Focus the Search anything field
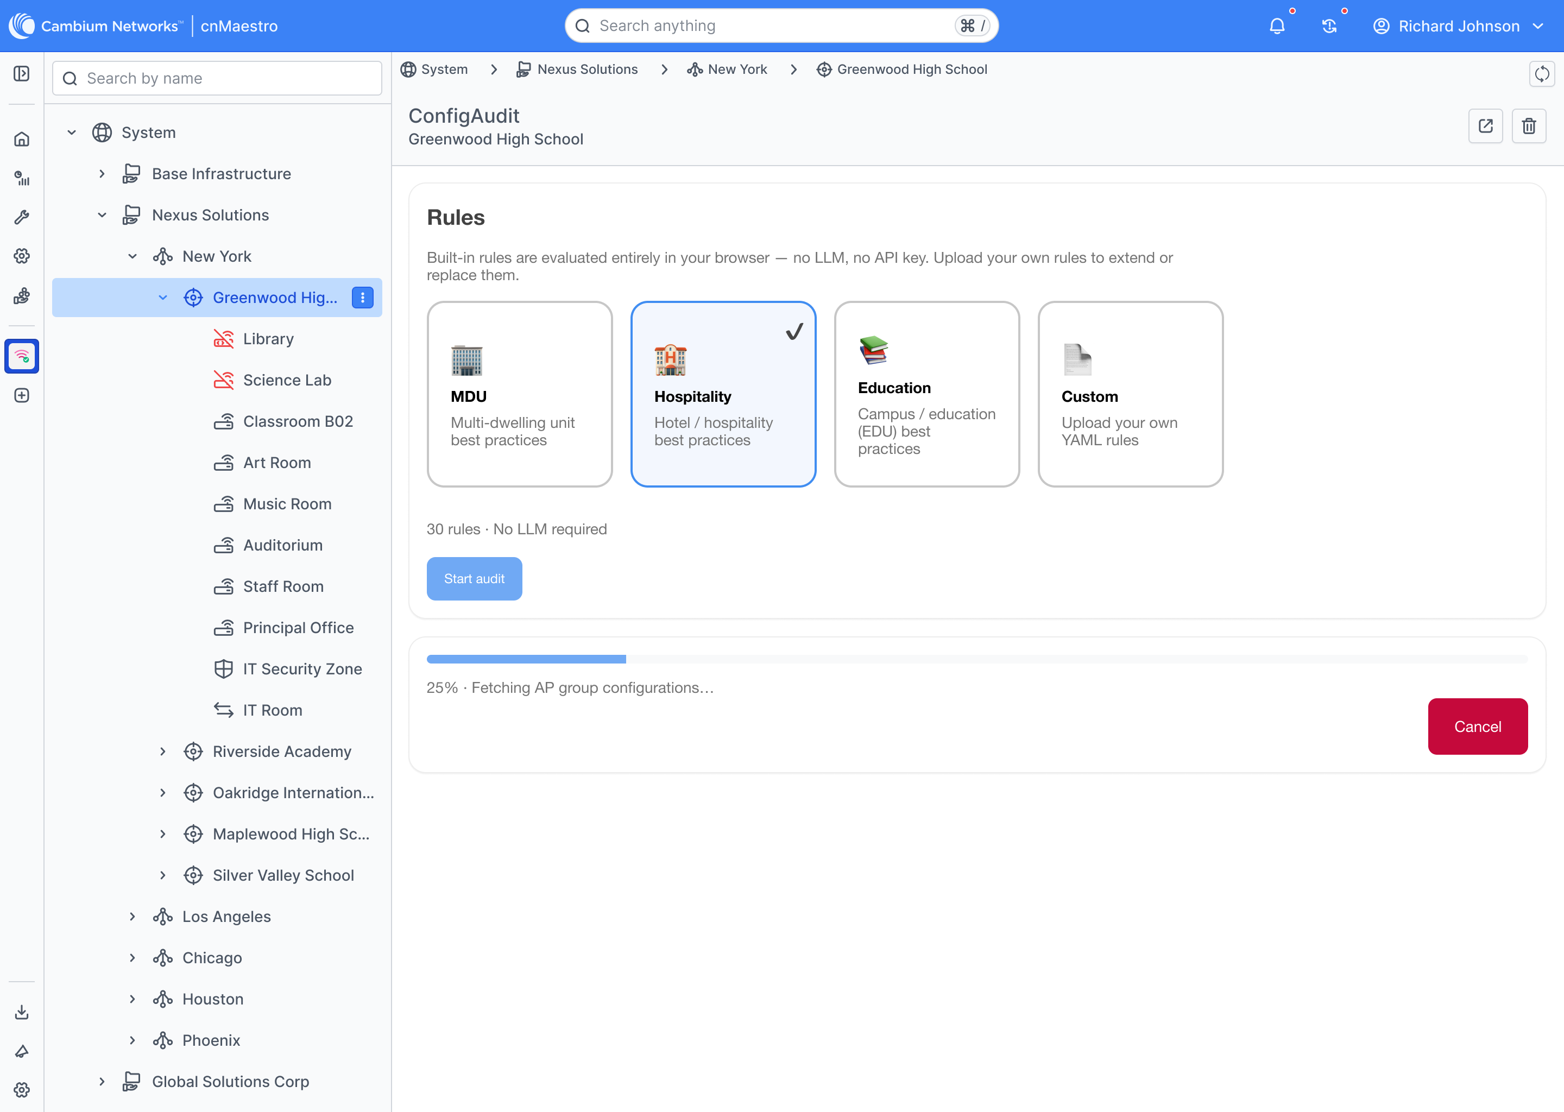 tap(781, 26)
